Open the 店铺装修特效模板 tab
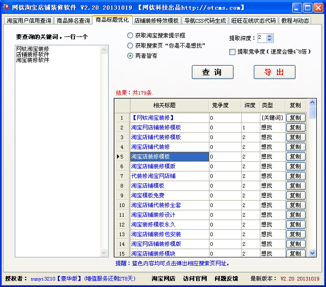 (x=156, y=21)
